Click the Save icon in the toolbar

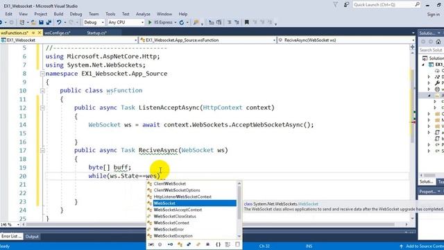point(42,22)
